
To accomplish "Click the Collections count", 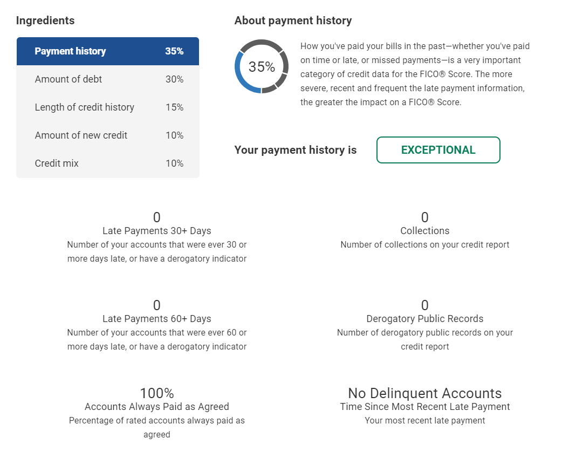I will tap(424, 218).
